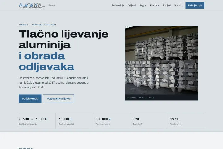
Task: Open the Proizvodnja nav link
Action: [118, 5]
